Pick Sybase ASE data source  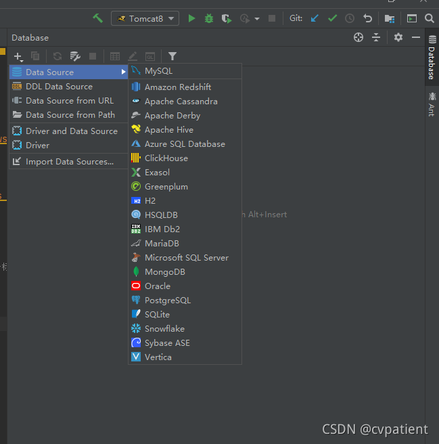click(x=185, y=342)
